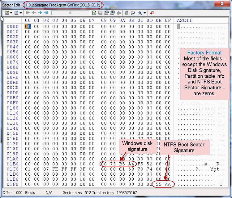
Task: Click the save sector to file icon
Action: coord(113,13)
